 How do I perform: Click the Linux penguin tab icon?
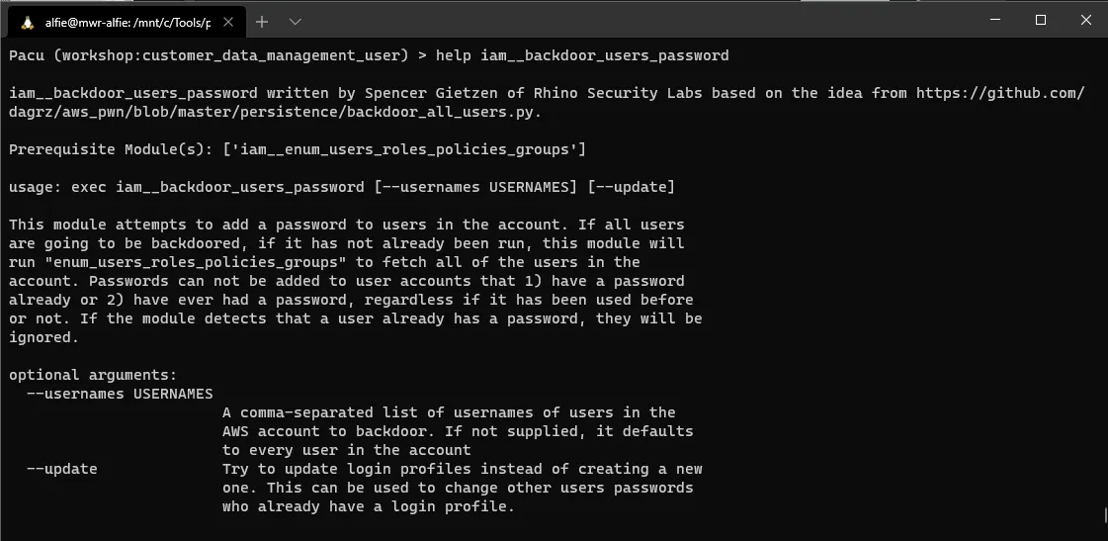tap(28, 22)
